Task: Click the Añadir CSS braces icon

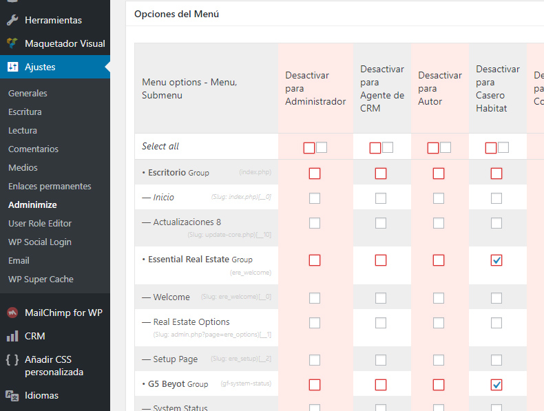Action: pyautogui.click(x=12, y=359)
